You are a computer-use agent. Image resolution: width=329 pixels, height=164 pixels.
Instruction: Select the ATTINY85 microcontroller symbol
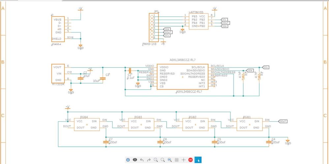point(199,21)
